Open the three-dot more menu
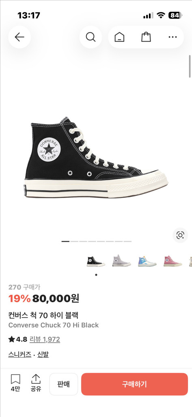Image resolution: width=192 pixels, height=417 pixels. coord(173,37)
